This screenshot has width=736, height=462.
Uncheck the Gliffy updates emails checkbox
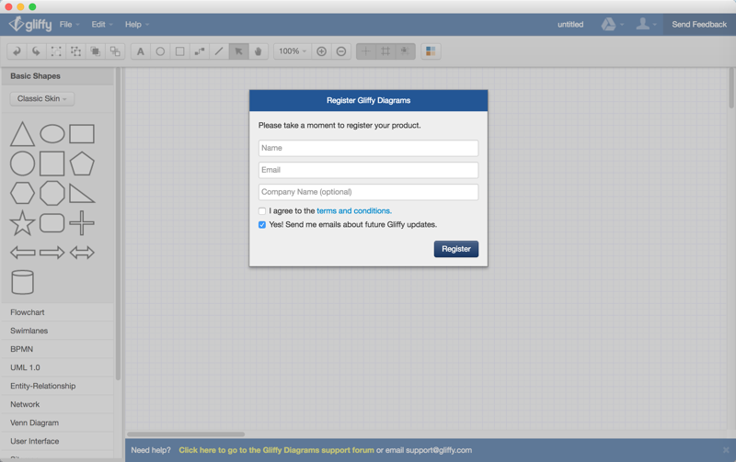[262, 225]
